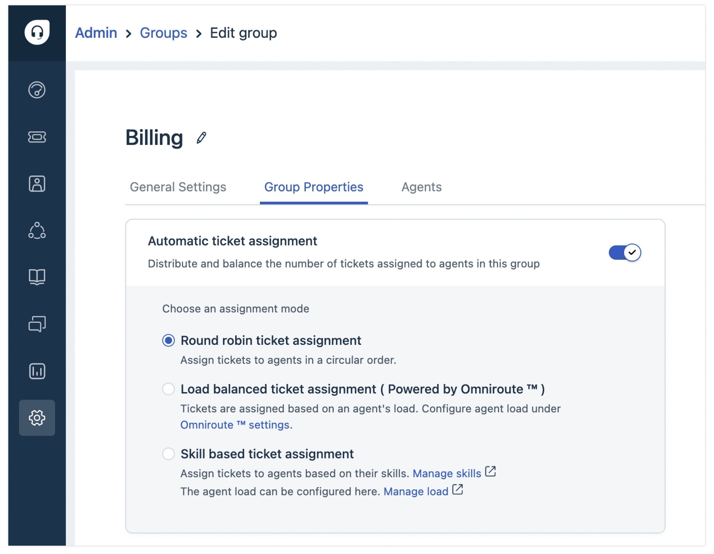The width and height of the screenshot is (714, 554).
Task: Open the Contacts icon in sidebar
Action: tap(37, 184)
